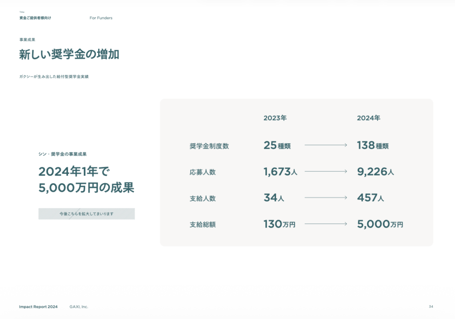
Task: Click the 130万円 amount in the table
Action: coord(279,224)
